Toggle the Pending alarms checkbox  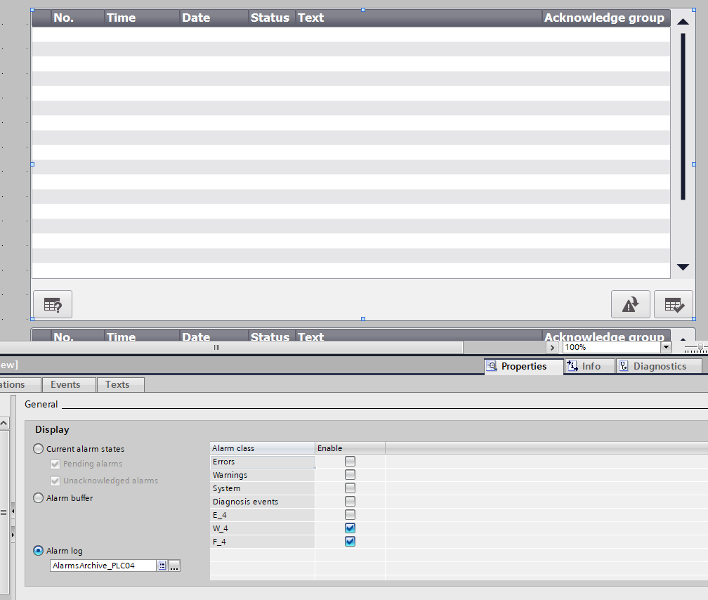click(55, 464)
